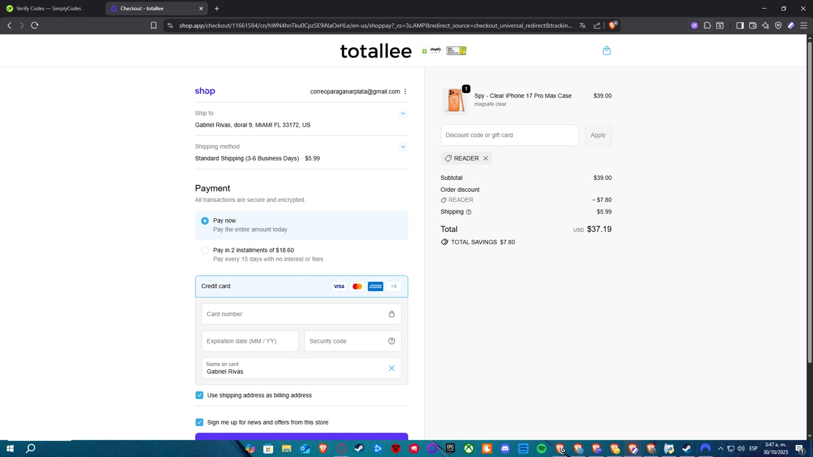
Task: Select the Pay now option
Action: tap(301, 225)
